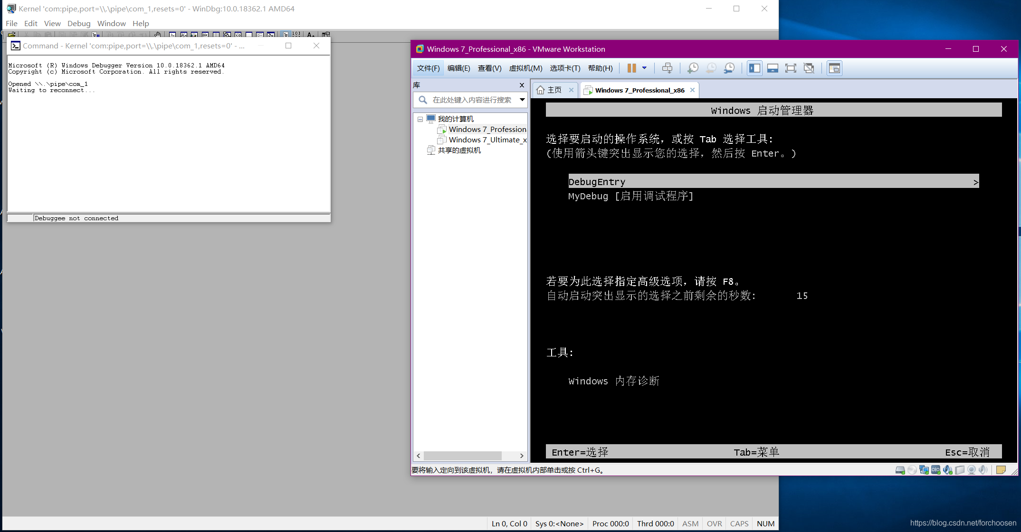Viewport: 1021px width, 532px height.
Task: Click Windows 内存诊断 tool entry in VM
Action: [x=614, y=381]
